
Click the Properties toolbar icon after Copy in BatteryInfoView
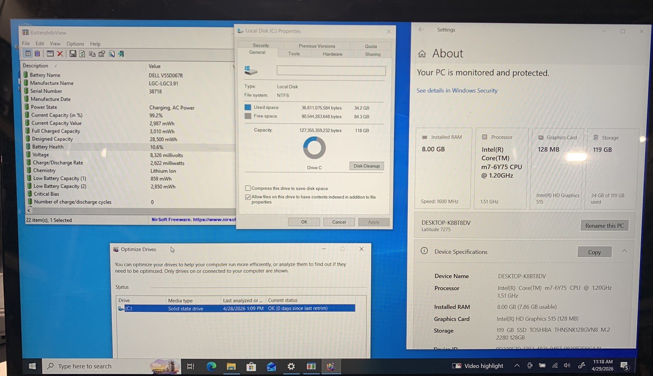click(x=102, y=54)
